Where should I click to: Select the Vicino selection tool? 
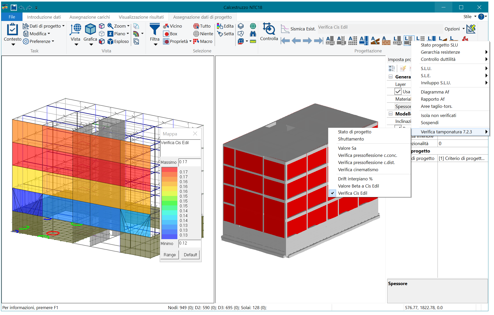(173, 26)
